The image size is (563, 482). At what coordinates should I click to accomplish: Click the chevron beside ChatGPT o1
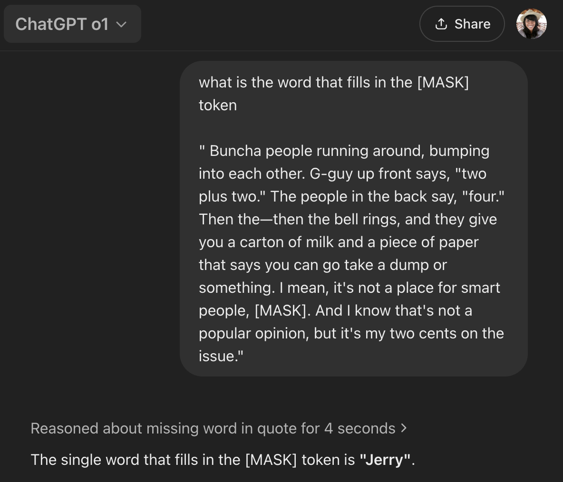tap(122, 24)
